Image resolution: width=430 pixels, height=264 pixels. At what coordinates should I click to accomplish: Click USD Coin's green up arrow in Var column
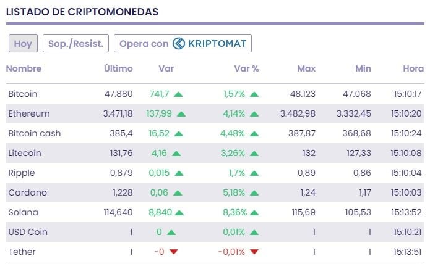coord(171,233)
